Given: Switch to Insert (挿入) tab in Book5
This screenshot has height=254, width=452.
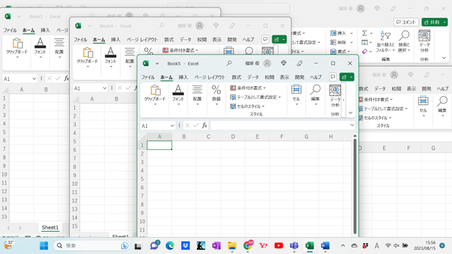Looking at the screenshot, I should click(x=183, y=77).
